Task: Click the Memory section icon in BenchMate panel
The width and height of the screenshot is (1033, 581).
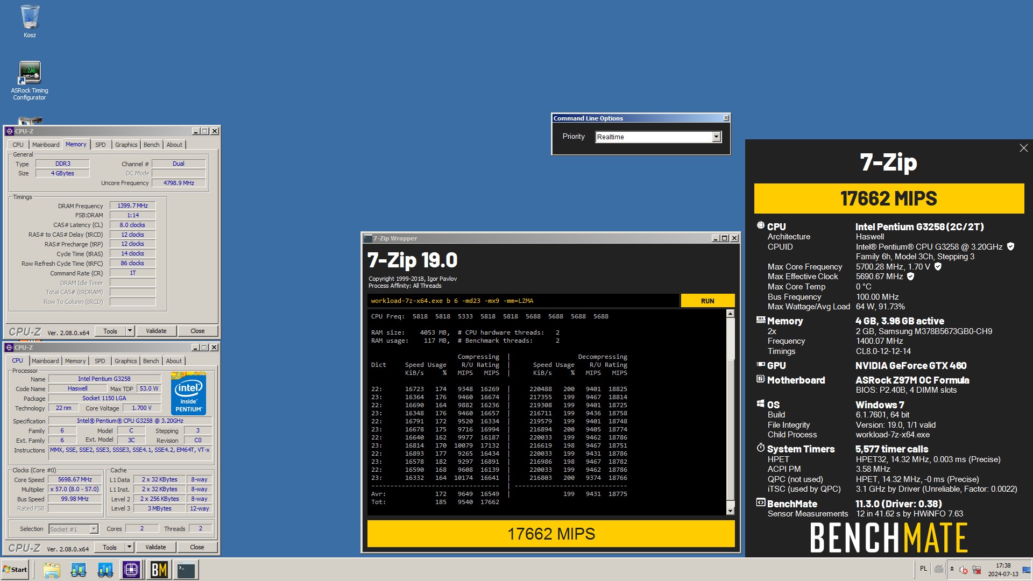Action: pyautogui.click(x=760, y=320)
